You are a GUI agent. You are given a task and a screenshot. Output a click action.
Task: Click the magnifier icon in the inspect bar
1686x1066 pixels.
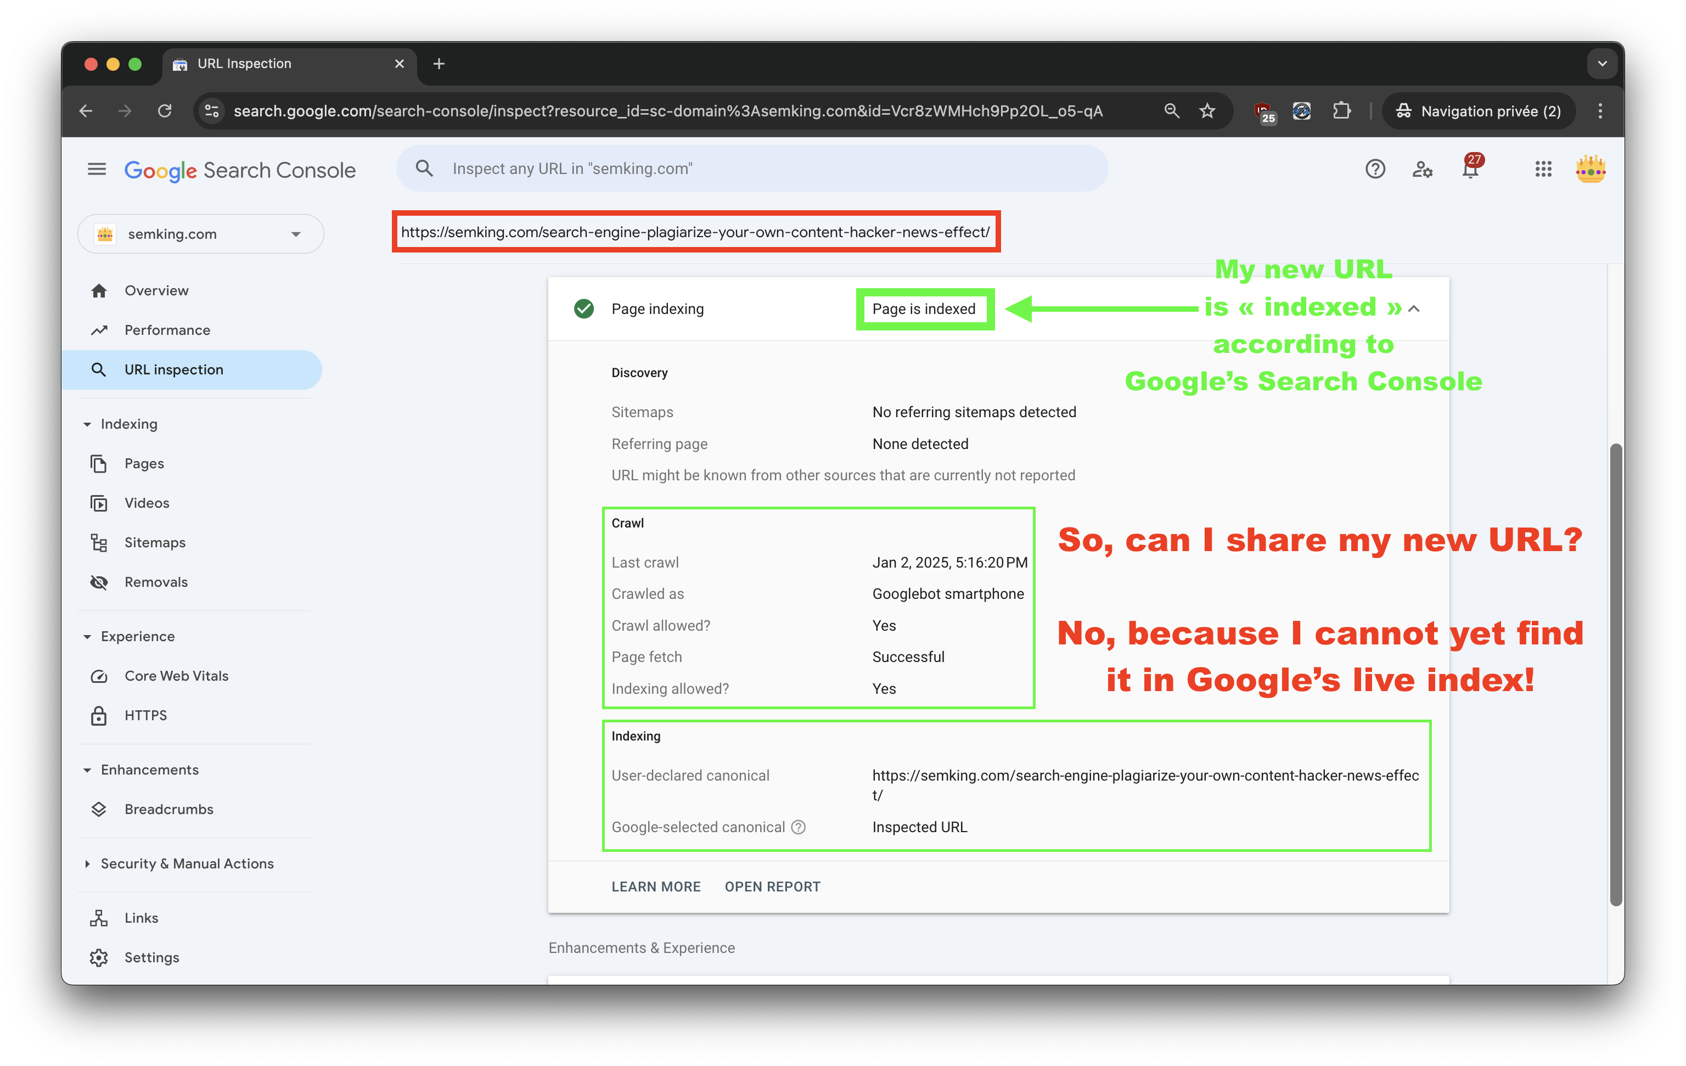click(x=424, y=169)
